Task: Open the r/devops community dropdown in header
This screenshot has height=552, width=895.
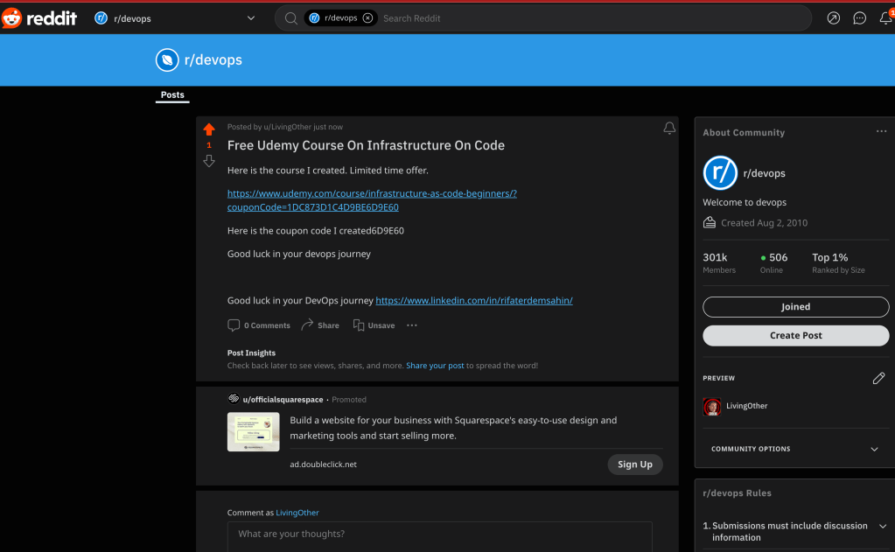Action: (175, 18)
